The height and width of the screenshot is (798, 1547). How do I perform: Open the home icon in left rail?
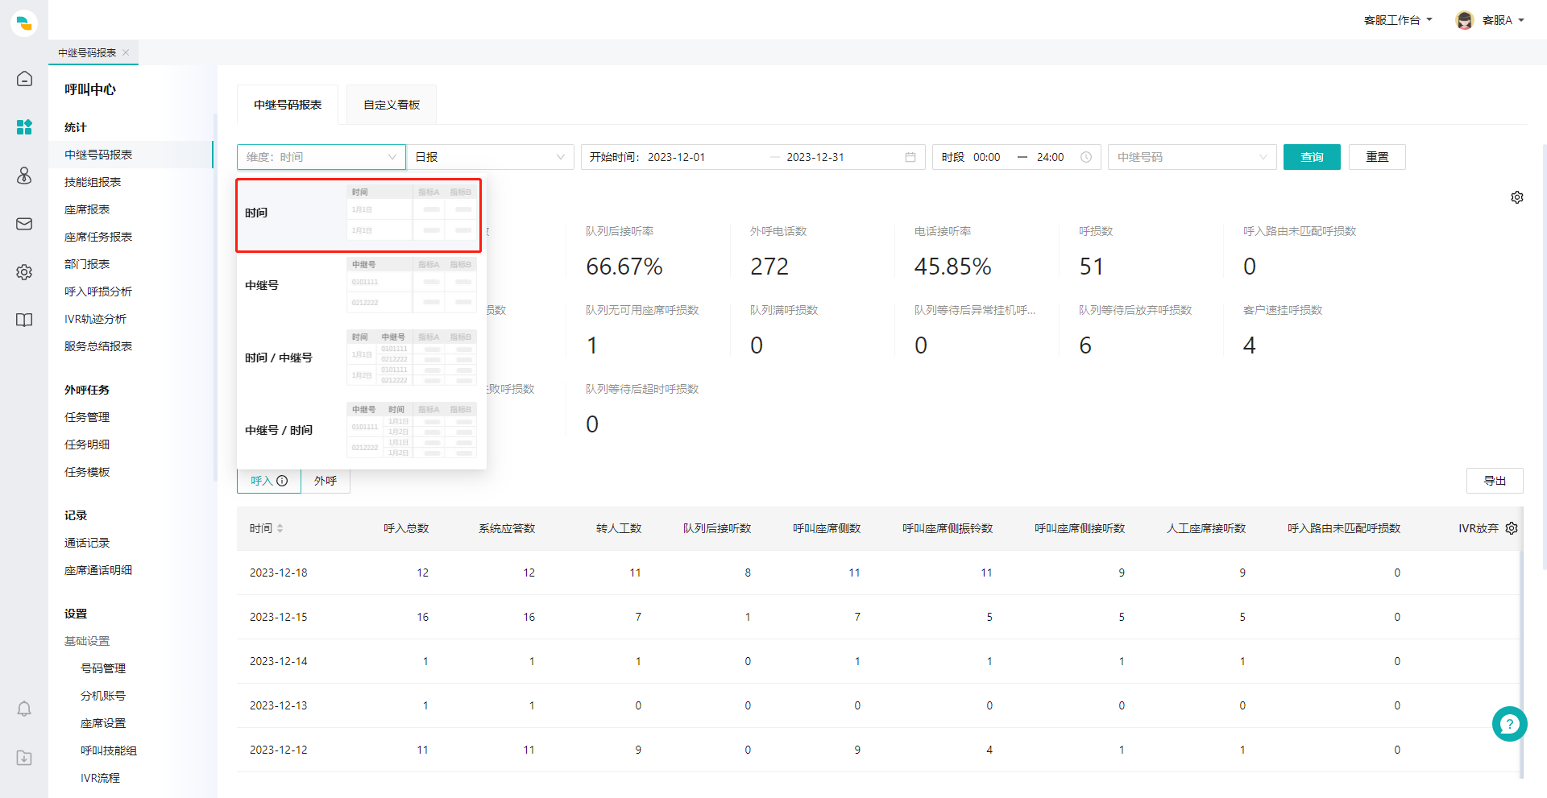tap(24, 79)
